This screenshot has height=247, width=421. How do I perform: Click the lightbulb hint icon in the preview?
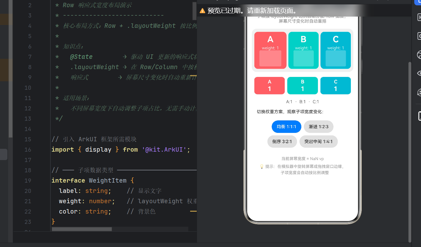(262, 167)
